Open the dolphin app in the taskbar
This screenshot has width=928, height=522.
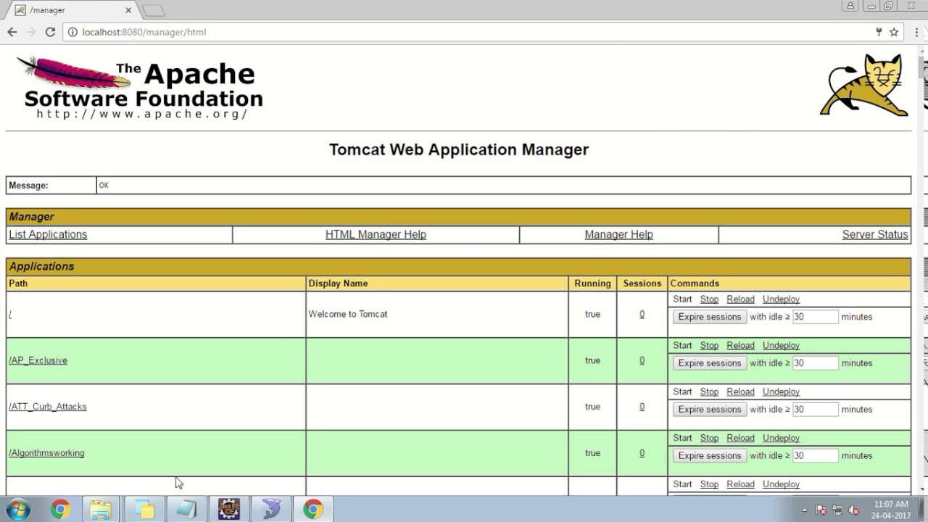[x=271, y=510]
